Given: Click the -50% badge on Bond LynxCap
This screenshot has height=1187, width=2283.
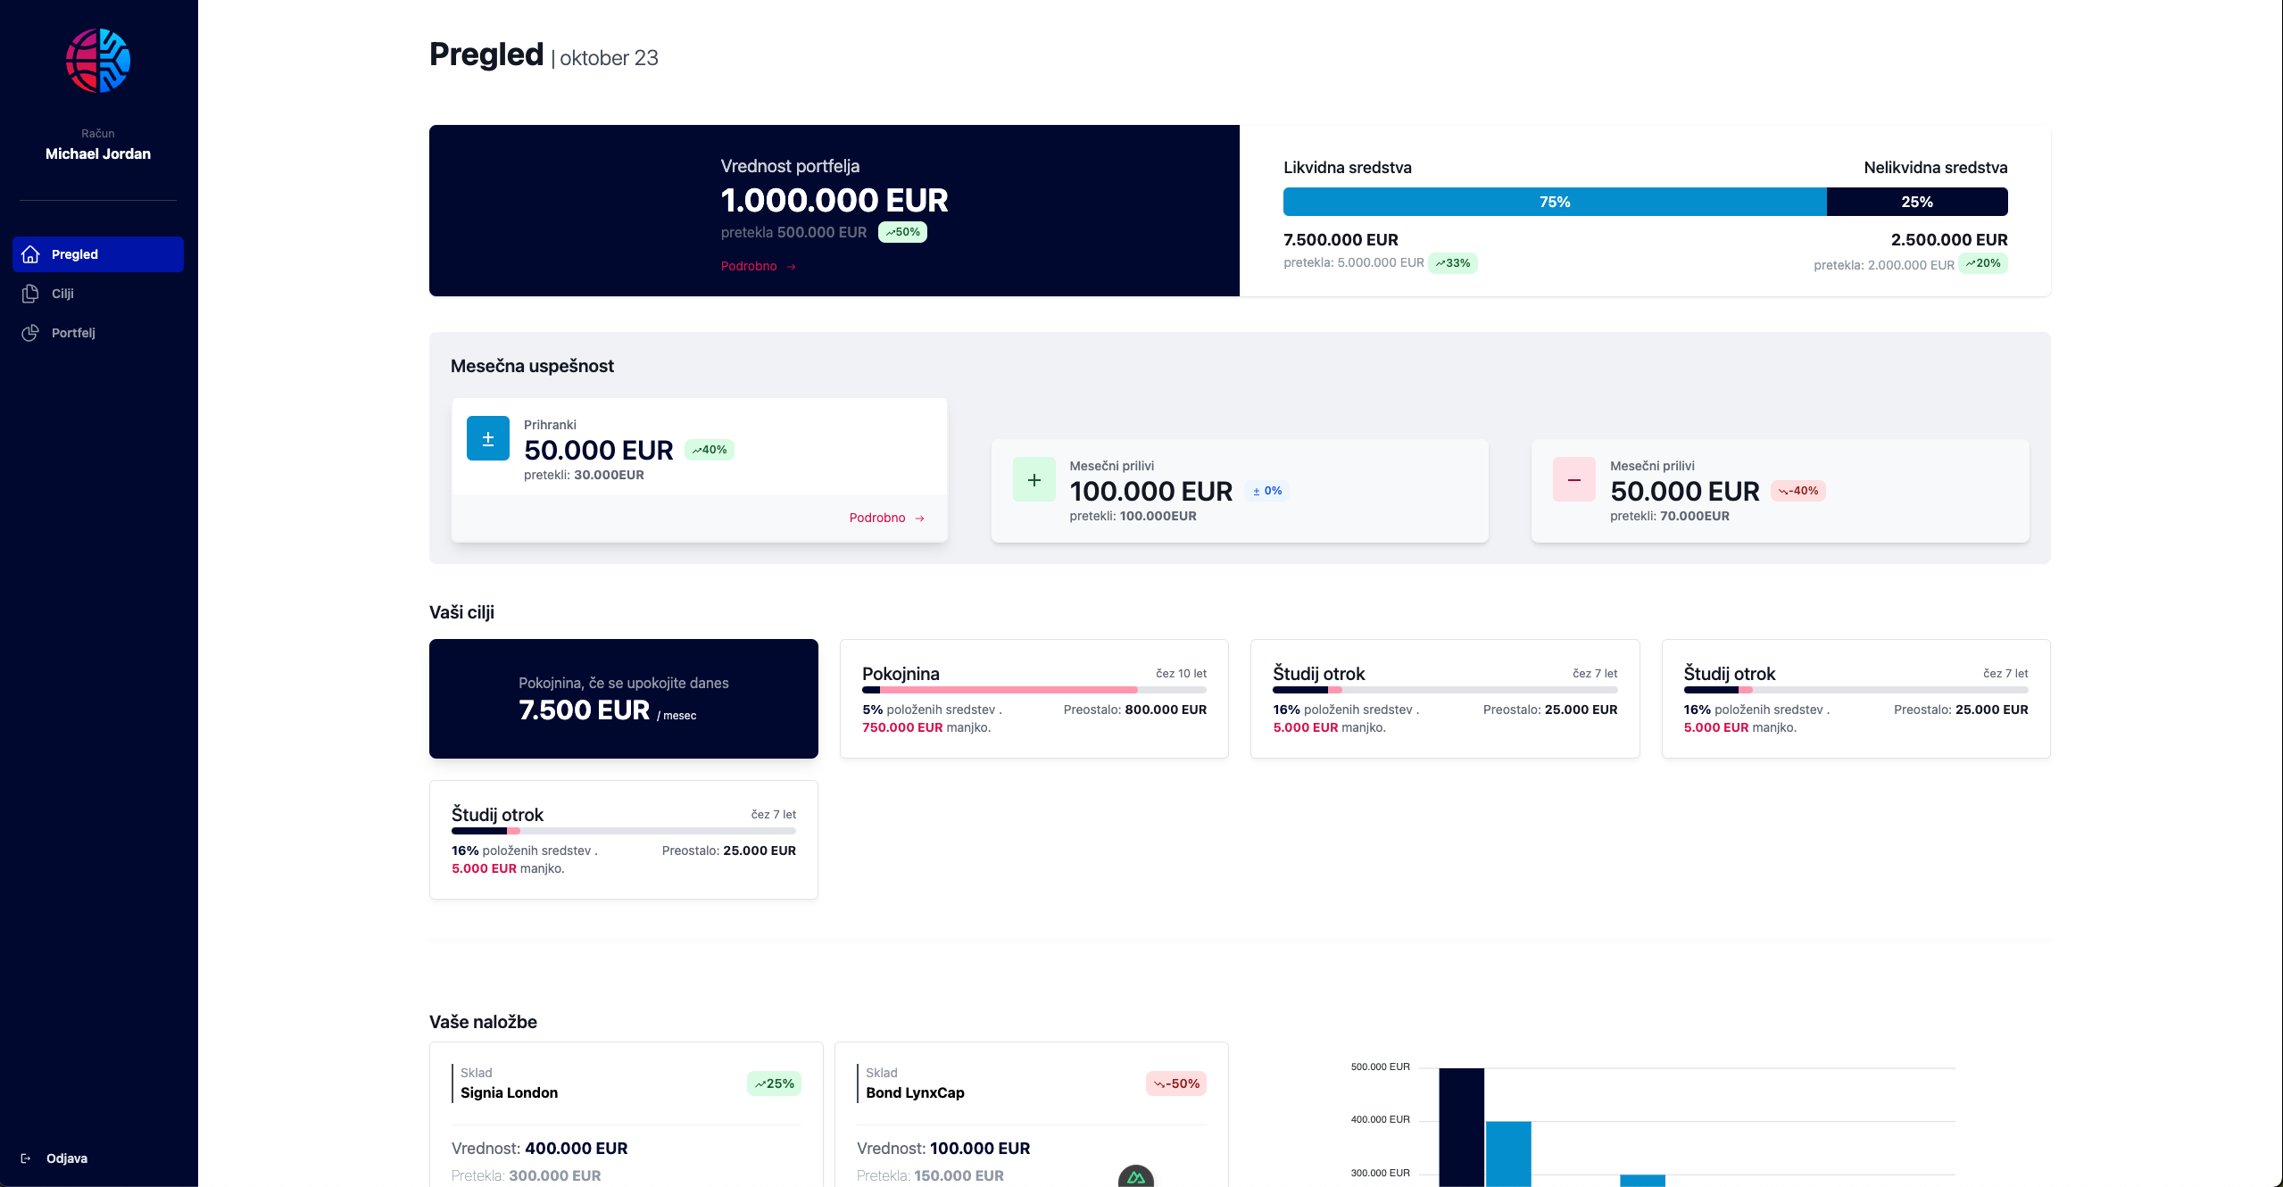Looking at the screenshot, I should click(x=1175, y=1083).
